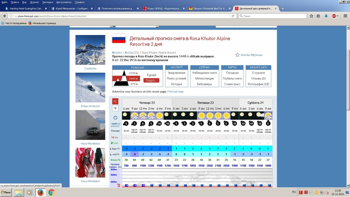Open Начальная страница bookmark

(42, 23)
